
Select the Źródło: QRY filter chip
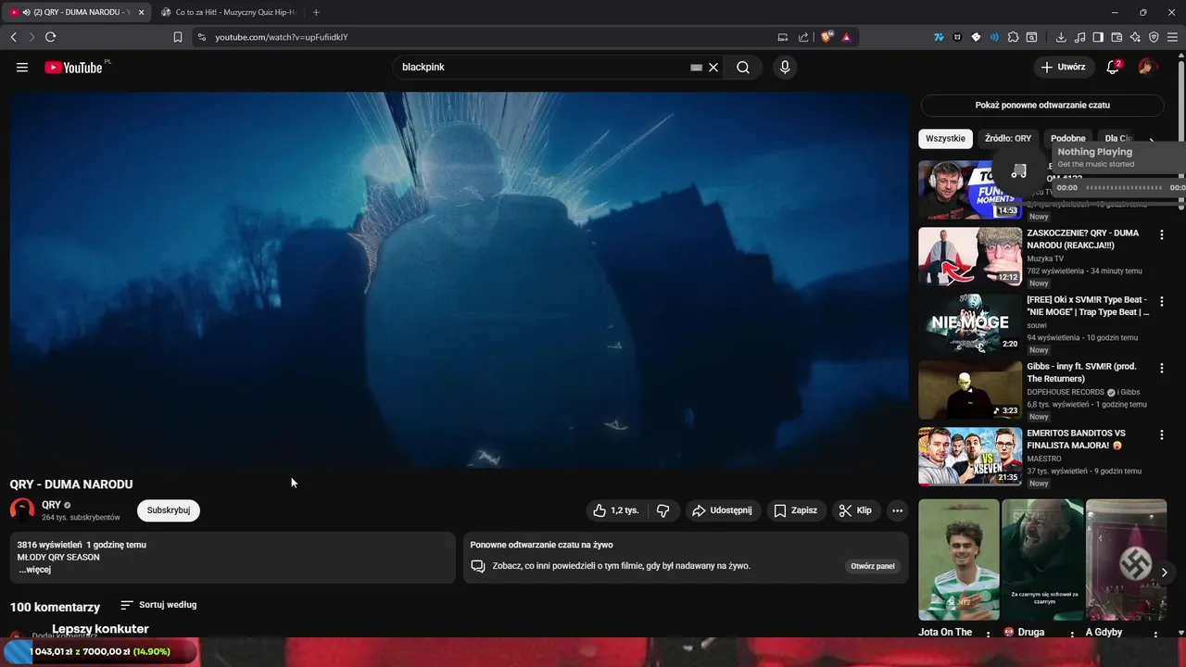1008,138
